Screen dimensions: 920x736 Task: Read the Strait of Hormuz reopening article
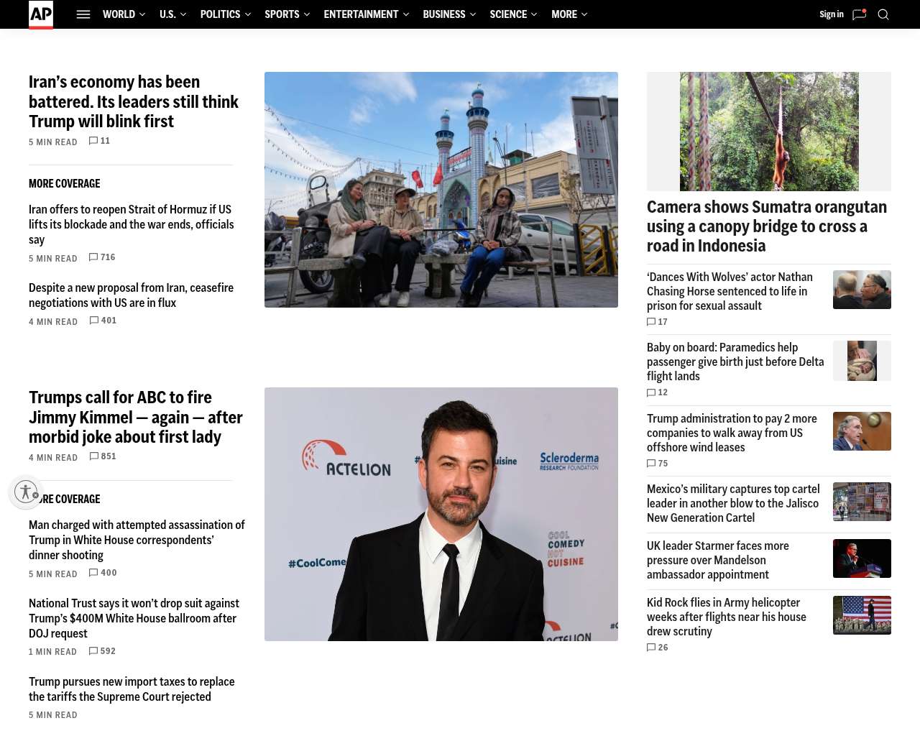click(131, 224)
